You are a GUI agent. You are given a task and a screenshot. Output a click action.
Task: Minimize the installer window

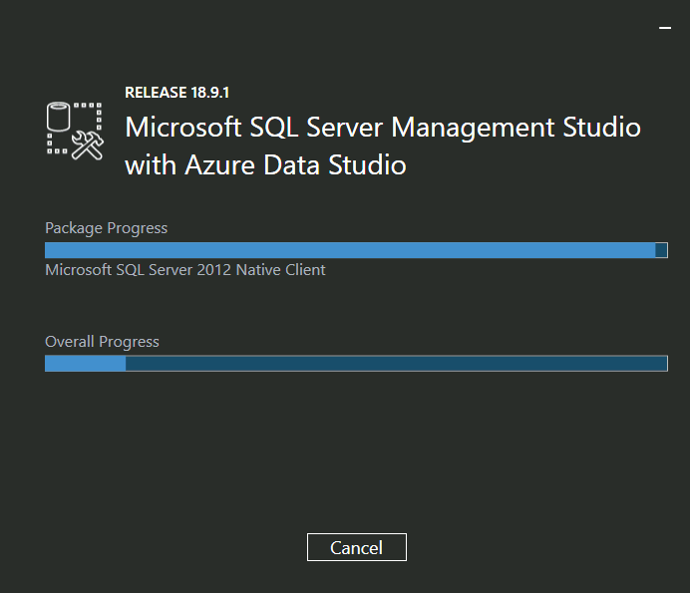pyautogui.click(x=665, y=28)
